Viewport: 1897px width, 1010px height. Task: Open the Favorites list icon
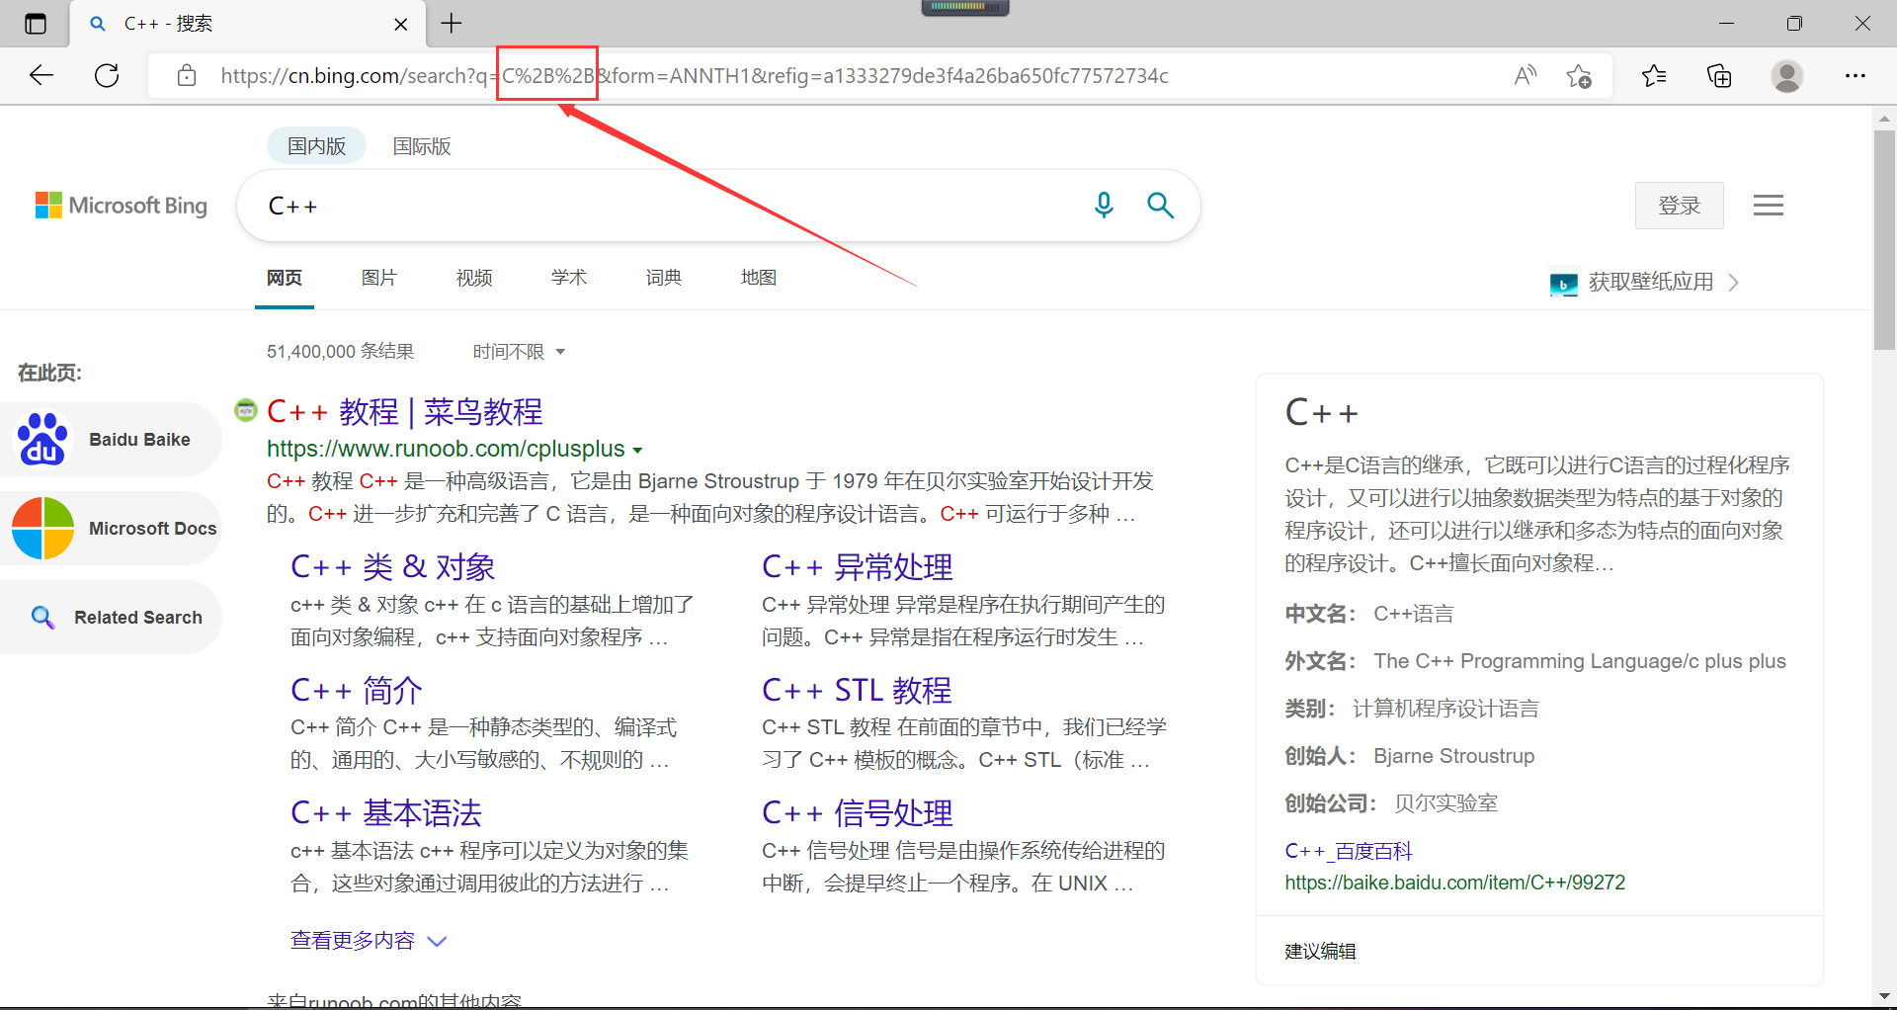tap(1654, 76)
